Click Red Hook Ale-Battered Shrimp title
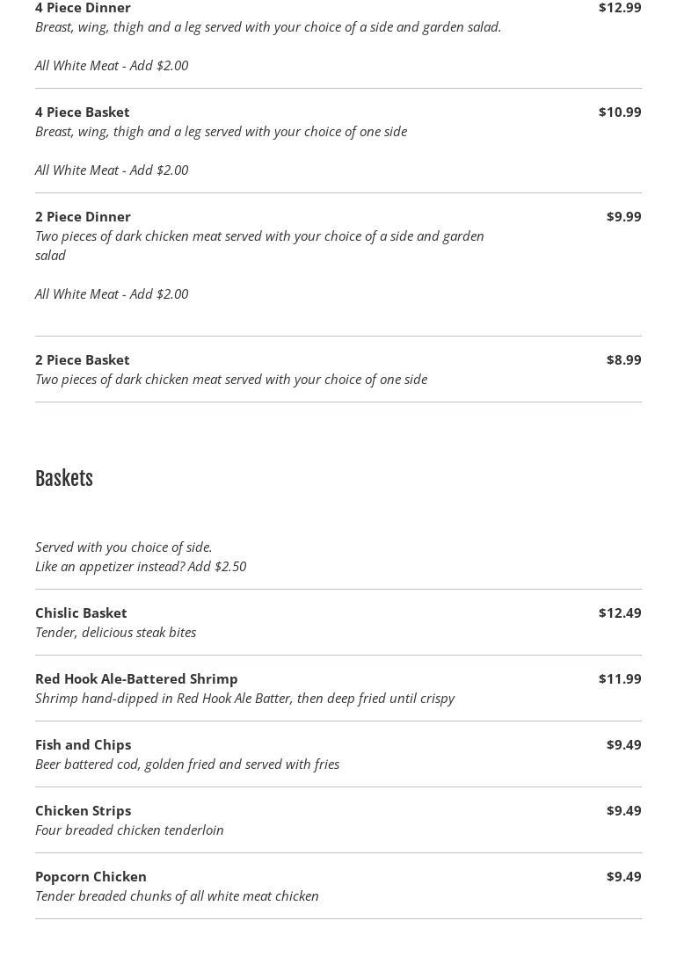 (x=136, y=678)
